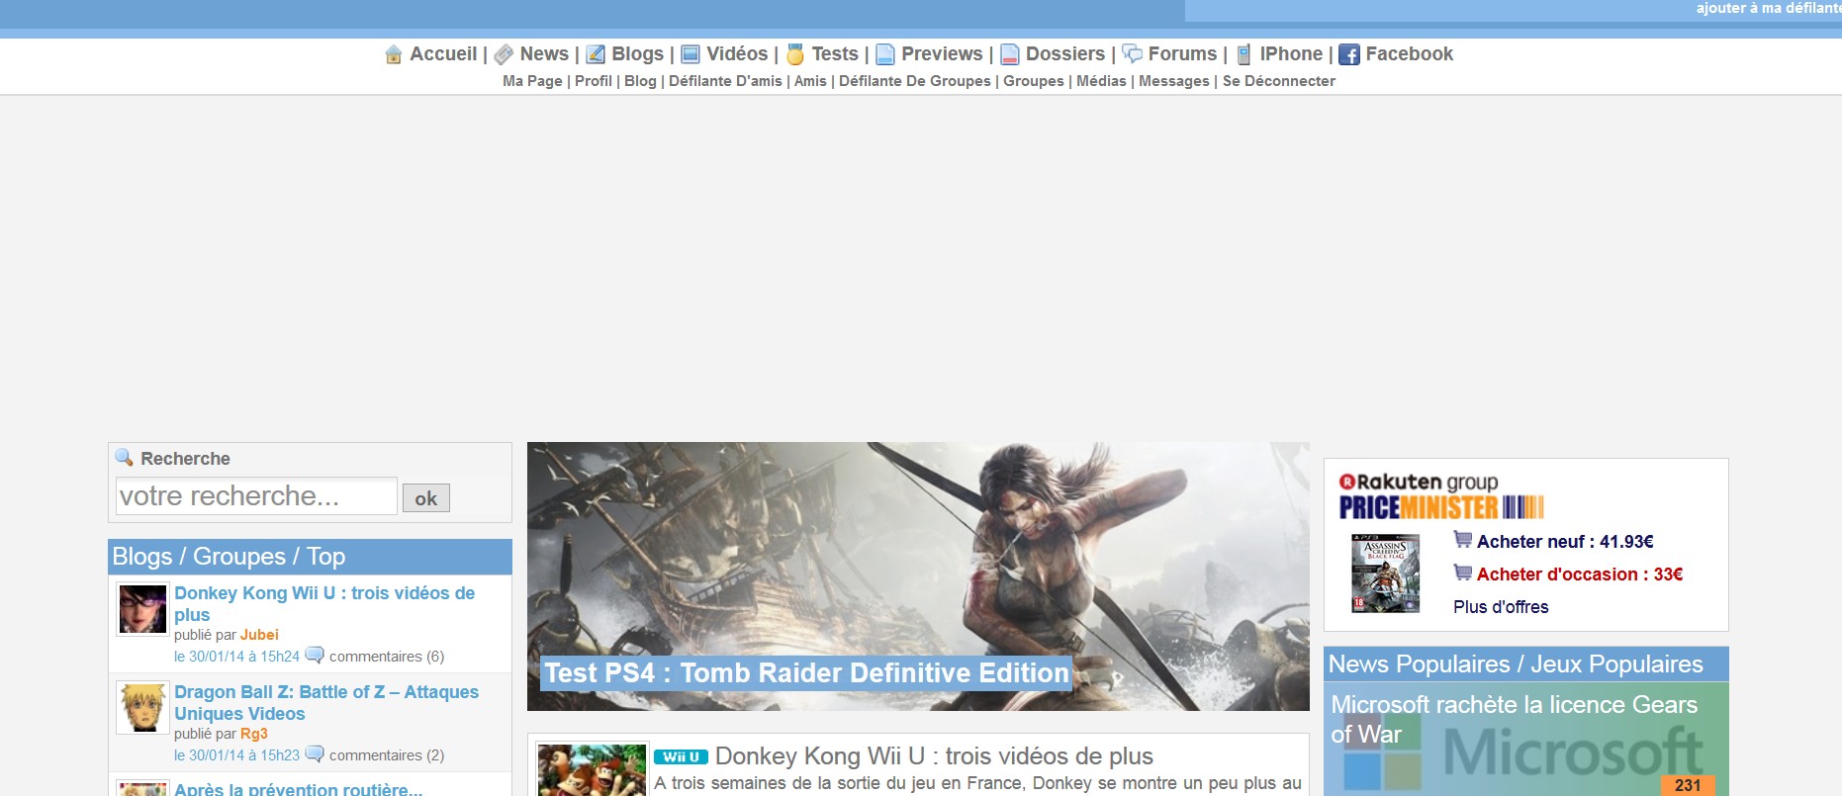Screen dimensions: 1842x796
Task: Click the Forums speech bubble icon
Action: pos(1132,54)
